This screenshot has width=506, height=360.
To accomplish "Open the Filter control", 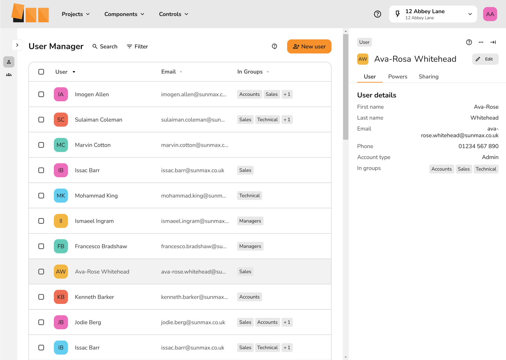I will tap(137, 46).
